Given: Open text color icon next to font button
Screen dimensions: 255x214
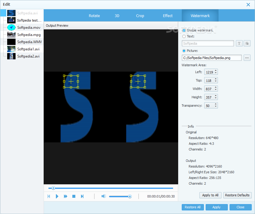Looking at the screenshot, I should tap(247, 43).
